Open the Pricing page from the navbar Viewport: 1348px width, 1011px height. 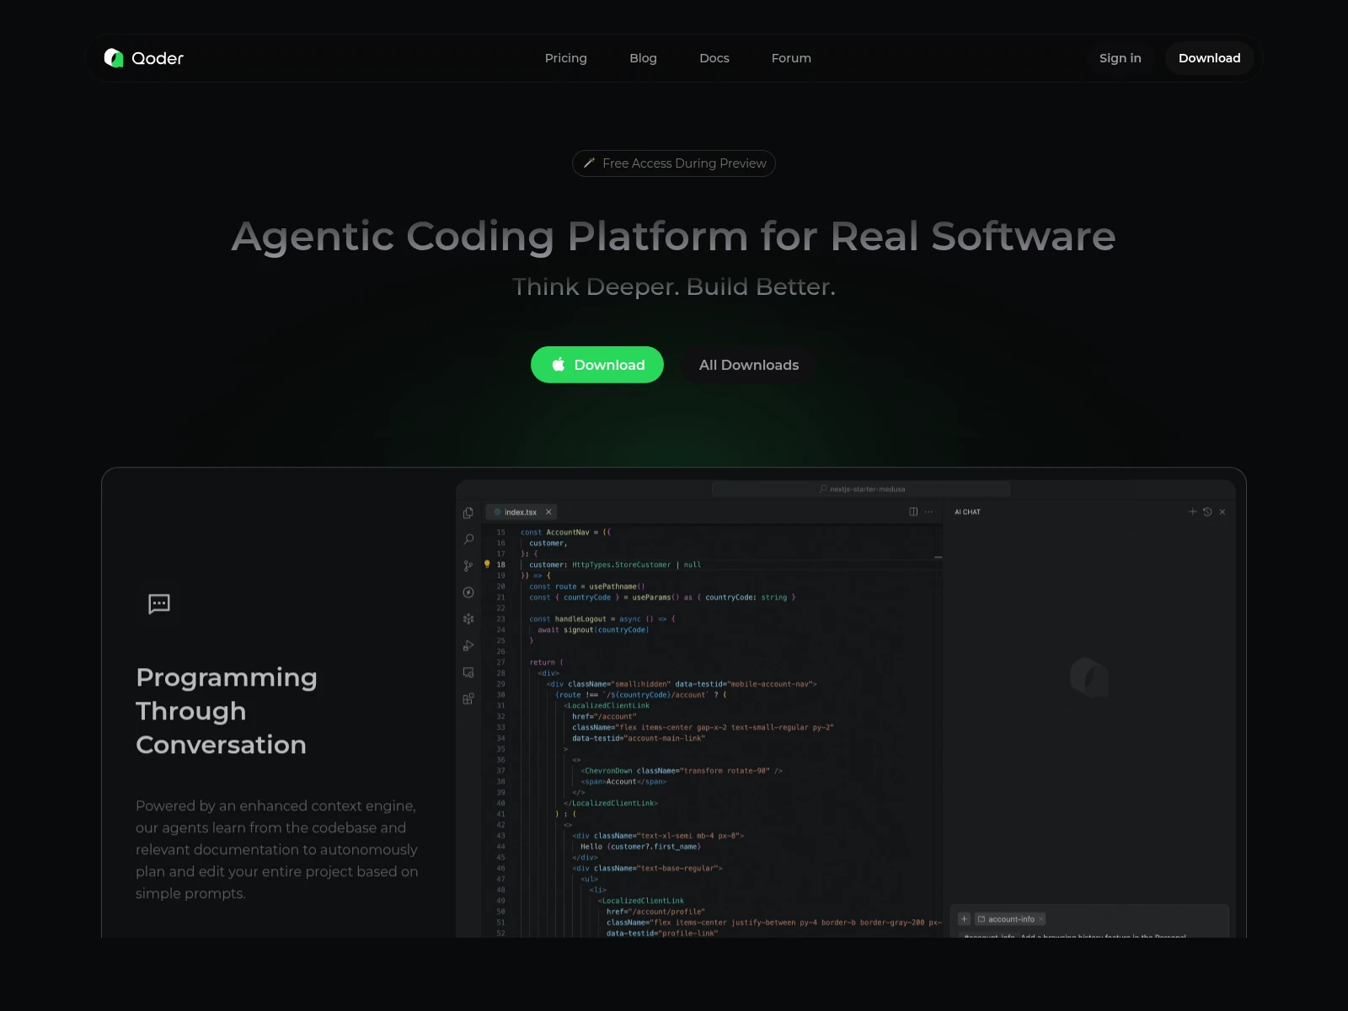point(565,58)
